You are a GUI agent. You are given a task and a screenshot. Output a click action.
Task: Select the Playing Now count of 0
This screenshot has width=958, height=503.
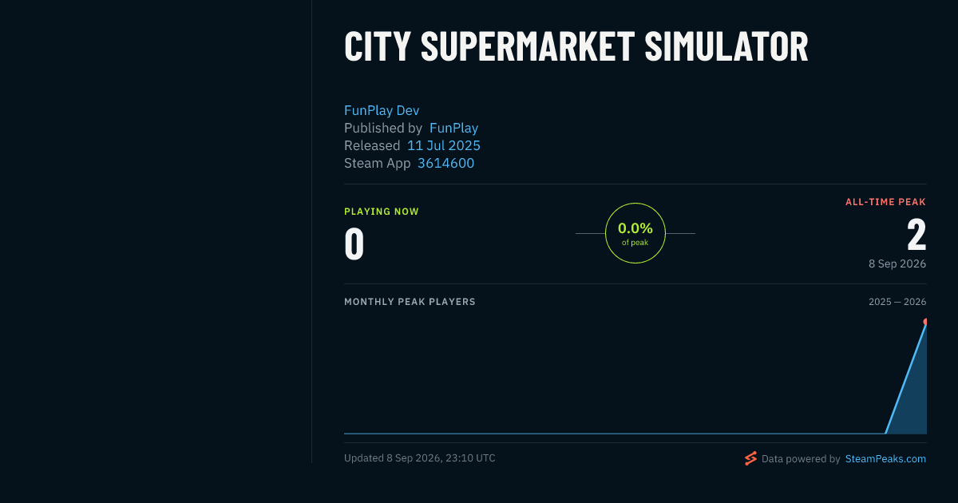pyautogui.click(x=354, y=244)
